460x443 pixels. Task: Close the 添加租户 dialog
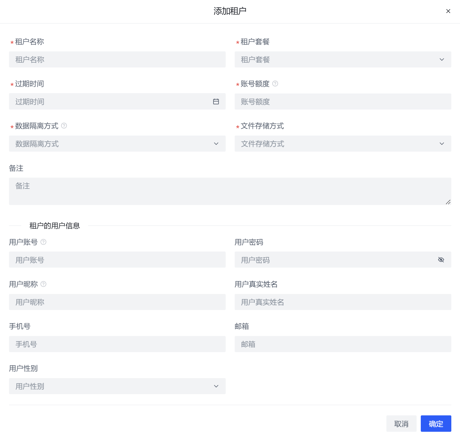(448, 11)
